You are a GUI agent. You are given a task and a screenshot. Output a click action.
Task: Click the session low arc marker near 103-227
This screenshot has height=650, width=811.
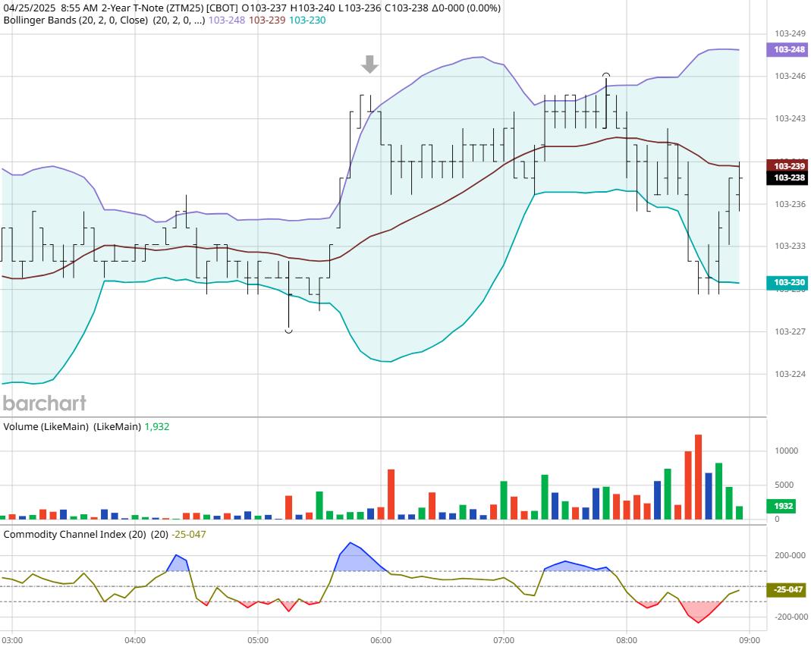tap(289, 331)
